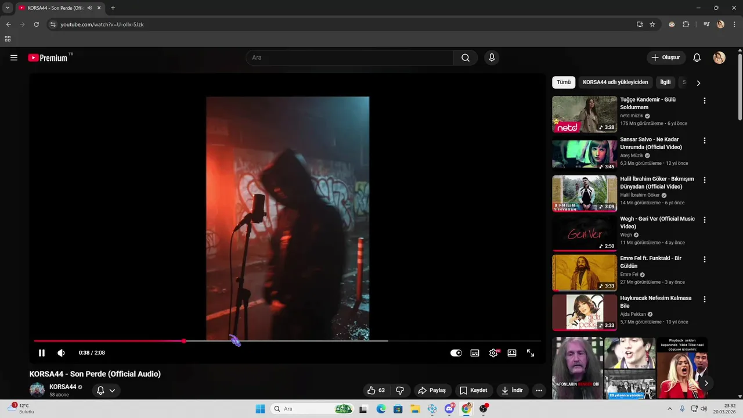Bookmark this page with star icon
Screen dimensions: 743x418
(x=652, y=24)
